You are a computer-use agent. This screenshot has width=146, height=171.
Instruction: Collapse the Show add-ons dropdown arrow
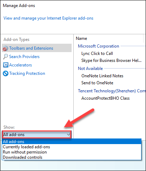tap(68, 135)
